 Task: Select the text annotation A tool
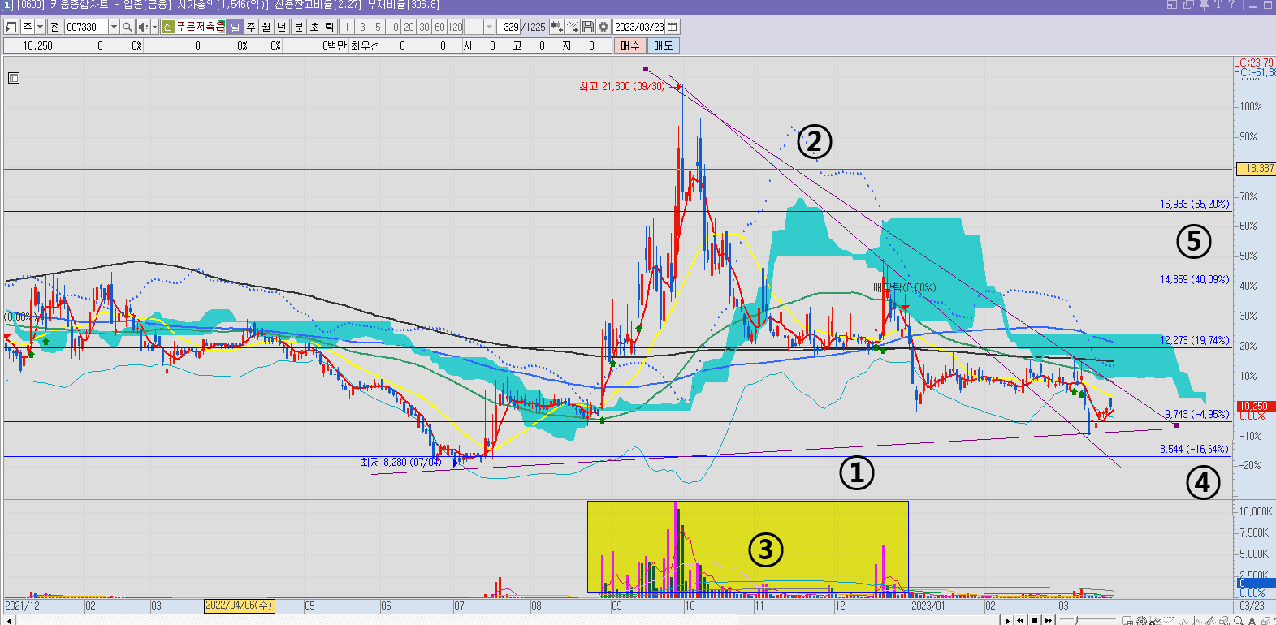pyautogui.click(x=1252, y=620)
